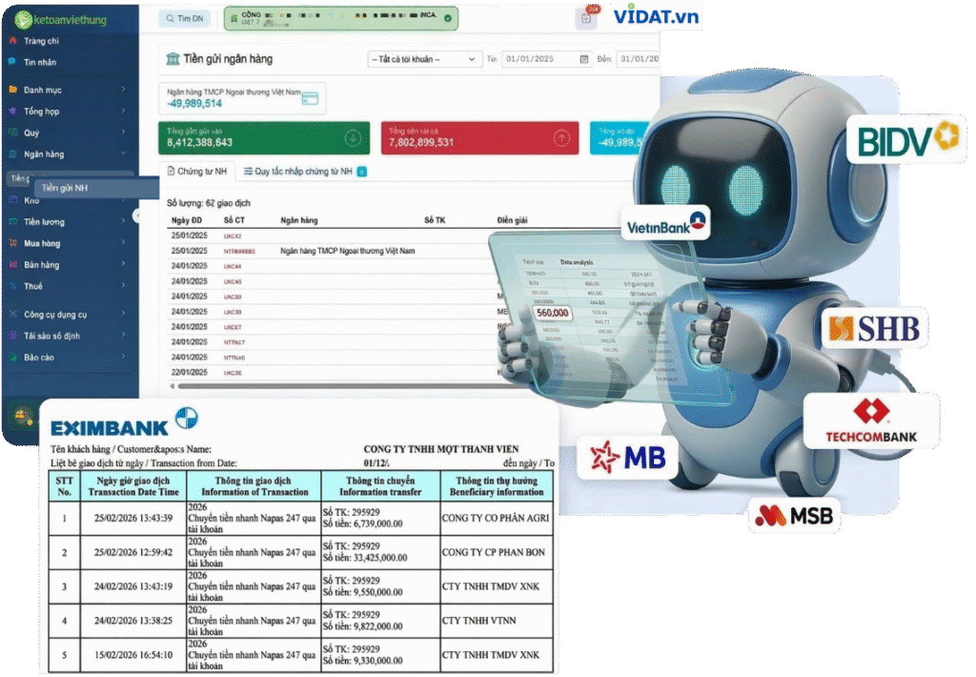Click the up-arrow icon on red total card
The width and height of the screenshot is (976, 677).
tap(562, 138)
